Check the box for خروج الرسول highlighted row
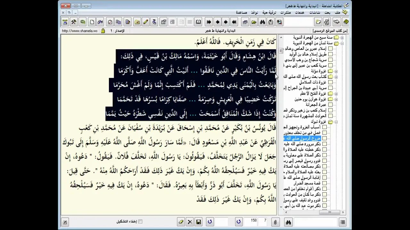This screenshot has width=410, height=230. pos(324,138)
